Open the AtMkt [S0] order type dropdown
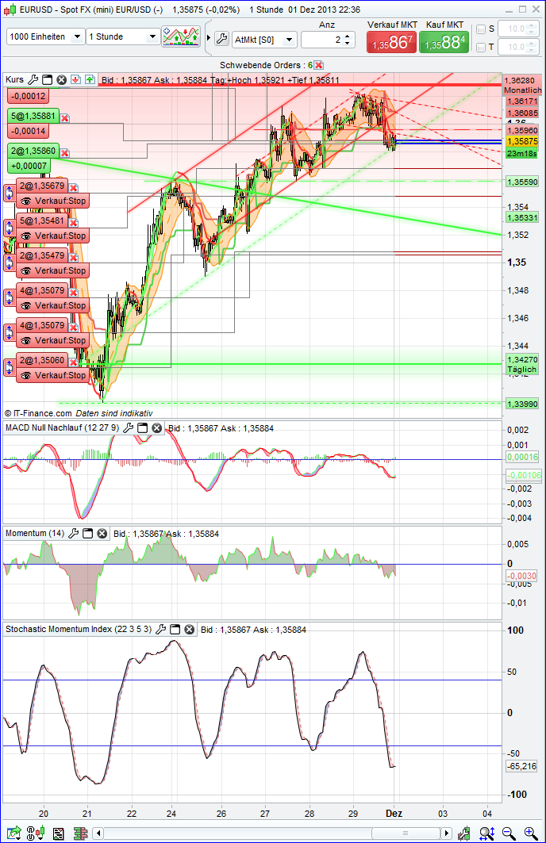 [x=266, y=39]
